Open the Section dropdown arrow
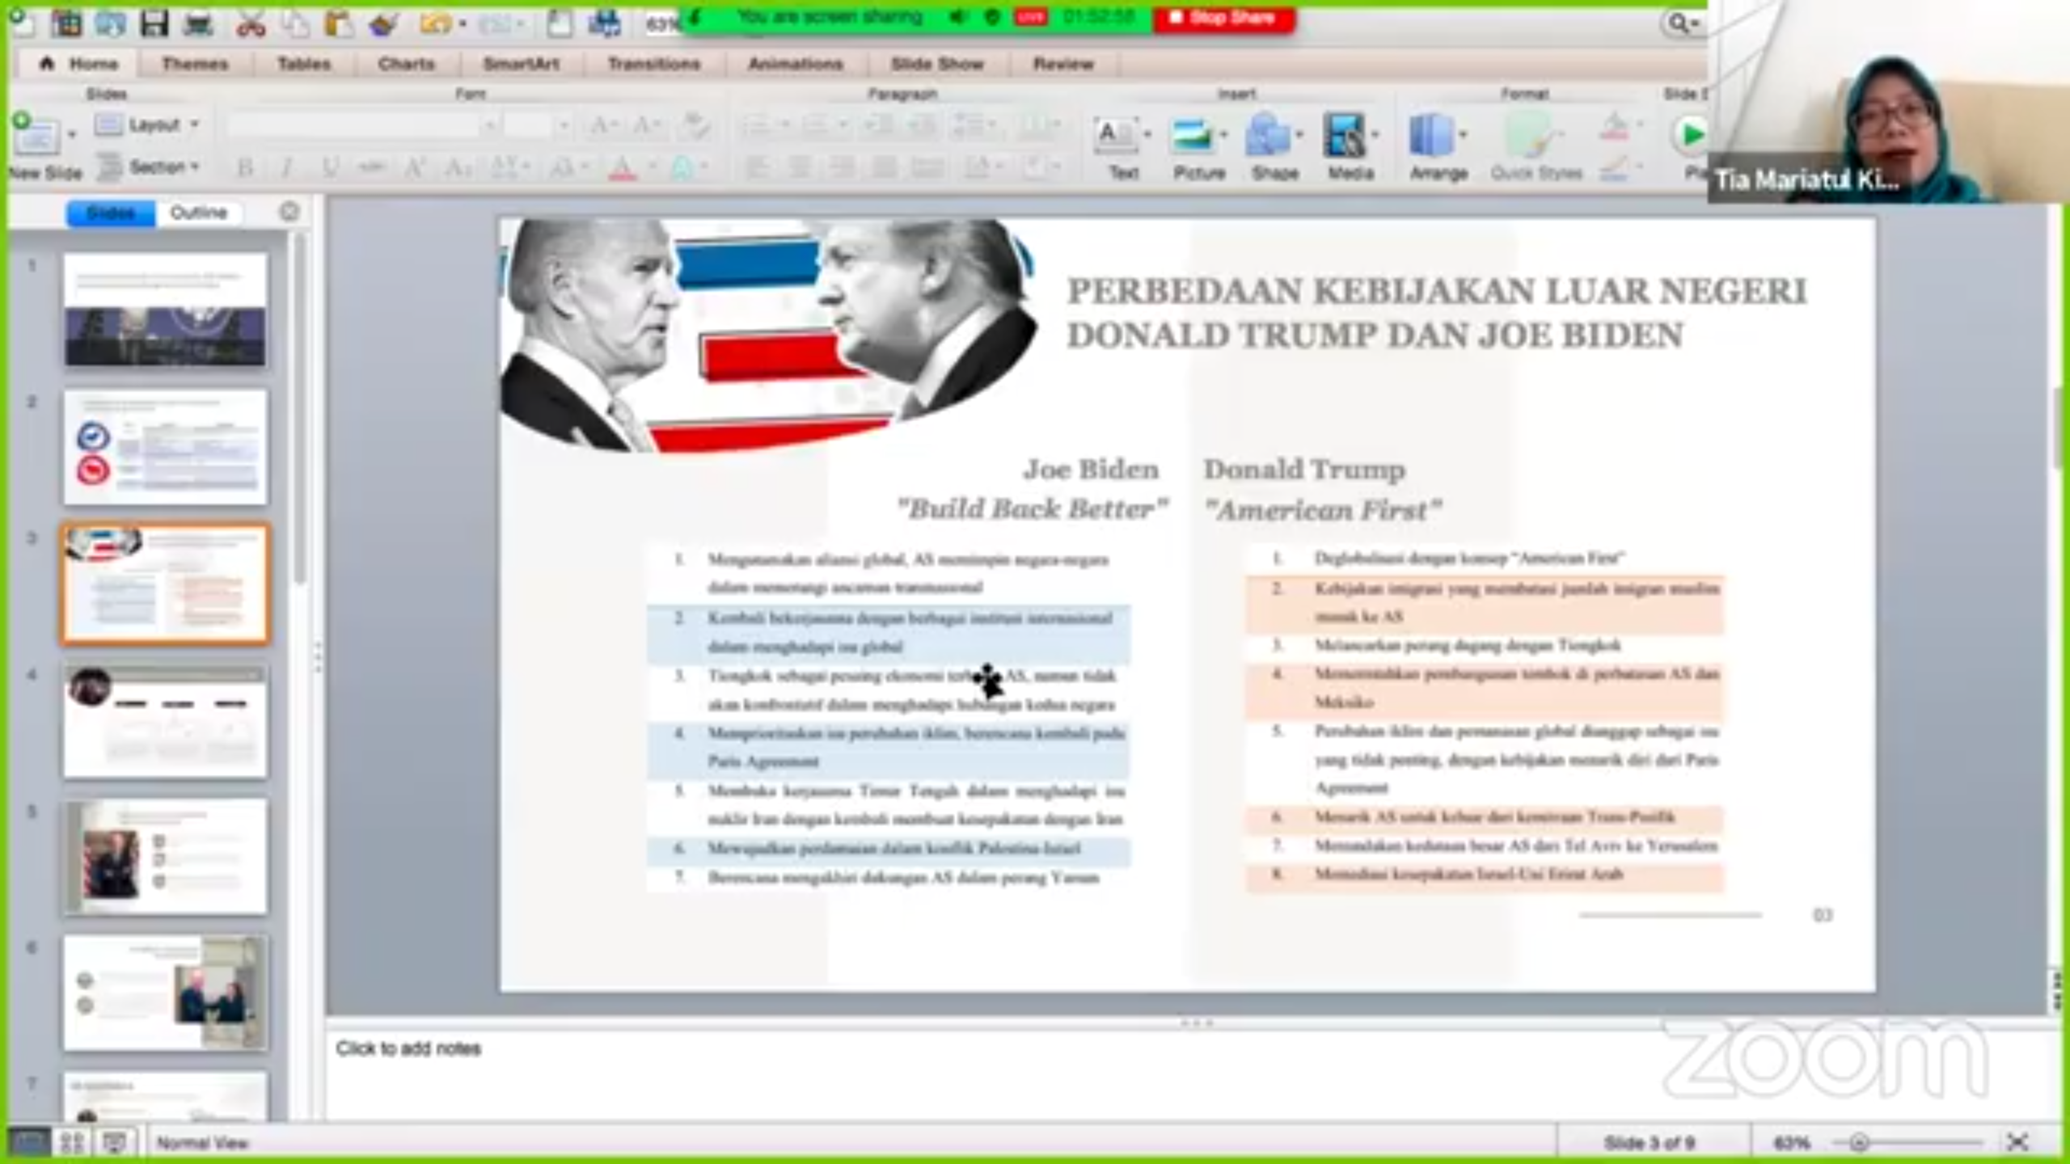2070x1164 pixels. pos(196,167)
